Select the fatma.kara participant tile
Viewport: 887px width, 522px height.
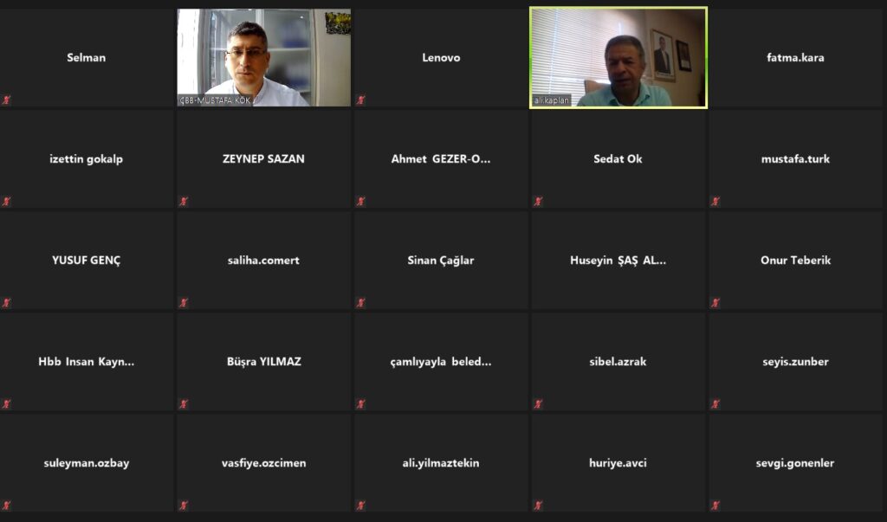point(795,57)
